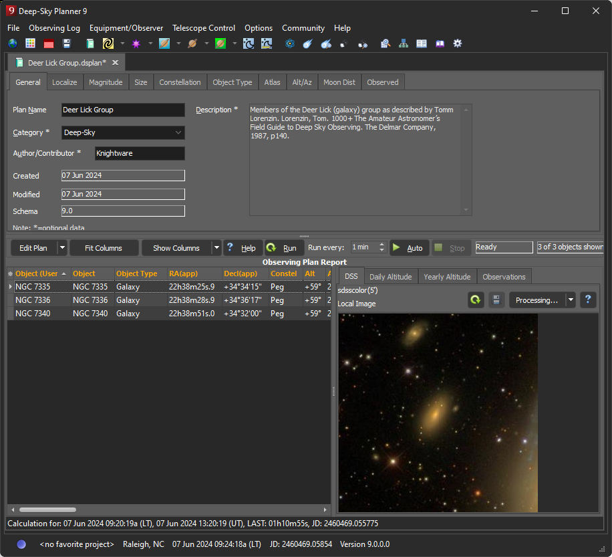The height and width of the screenshot is (557, 612).
Task: Open the Category combo box
Action: click(x=123, y=132)
